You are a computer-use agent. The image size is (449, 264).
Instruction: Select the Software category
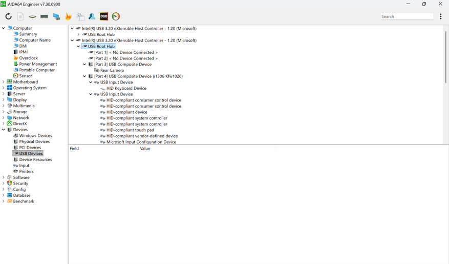(x=21, y=177)
